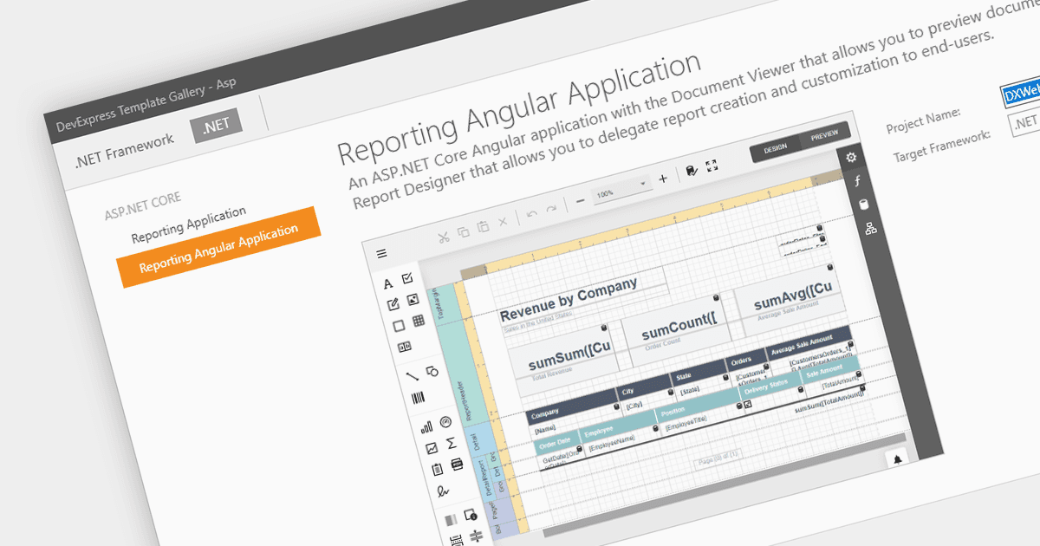Select the PDF Signature control in the toolbox
Screen dimensions: 1040x546
click(x=443, y=491)
